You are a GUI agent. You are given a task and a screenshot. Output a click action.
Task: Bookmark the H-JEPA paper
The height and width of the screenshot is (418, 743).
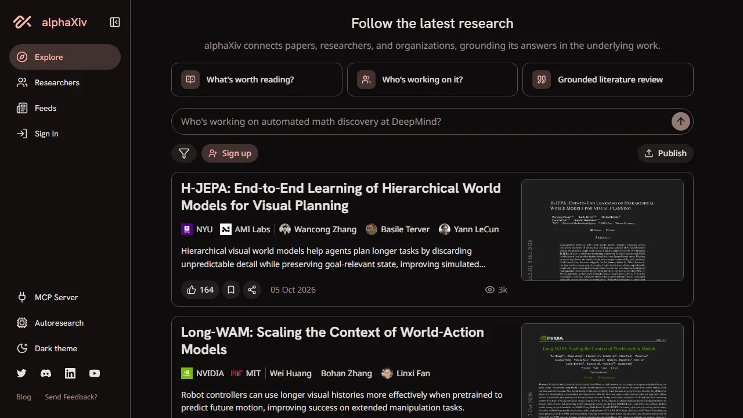coord(231,290)
